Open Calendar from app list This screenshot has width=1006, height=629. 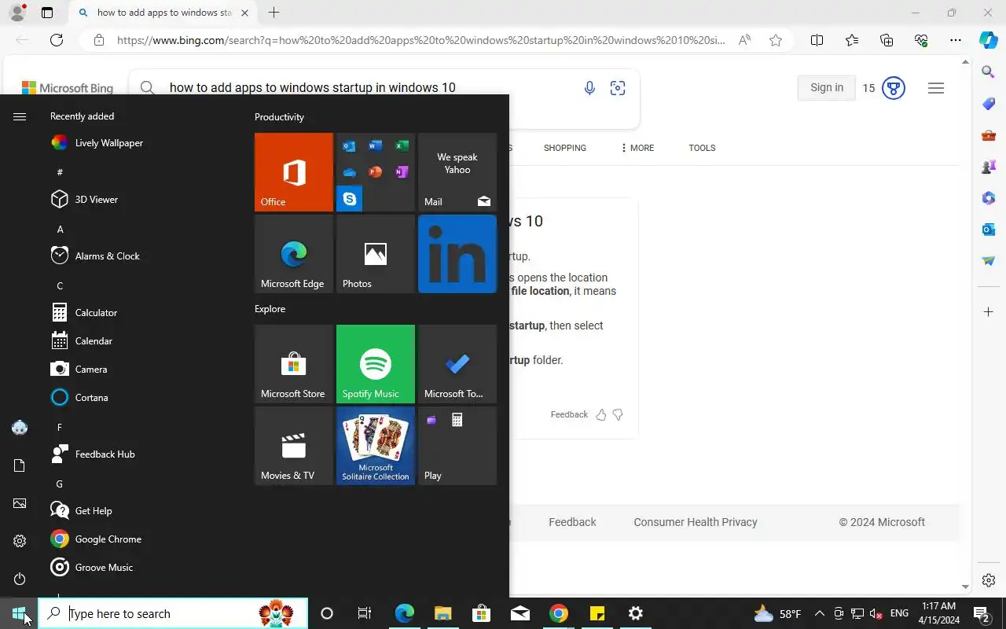click(141, 341)
